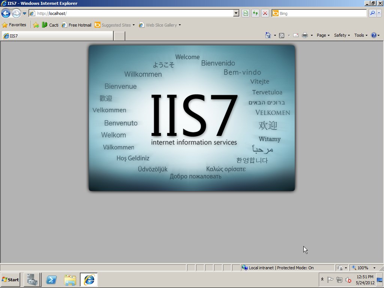Toggle Compatibility View icon
This screenshot has height=288, width=384.
(x=246, y=13)
